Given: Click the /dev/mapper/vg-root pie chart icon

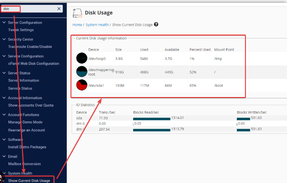Looking at the screenshot, I should (82, 72).
